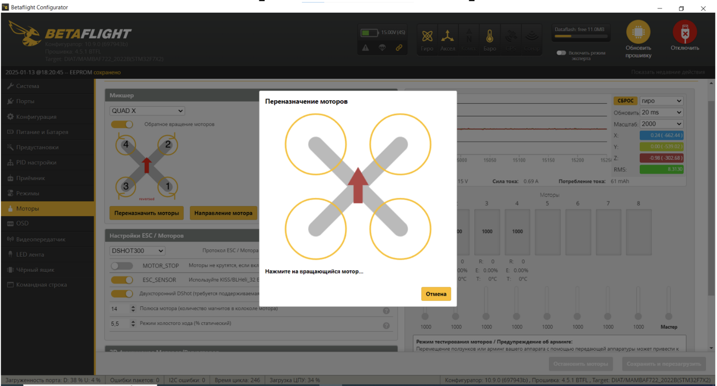This screenshot has width=717, height=386.
Task: Toggle Обратное вращение моторов switch
Action: tap(122, 124)
